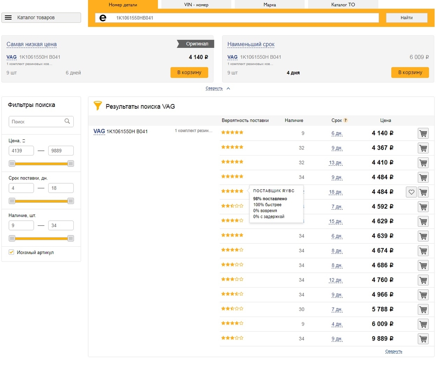Grab the minimum handle of the Цена slider

pyautogui.click(x=12, y=164)
